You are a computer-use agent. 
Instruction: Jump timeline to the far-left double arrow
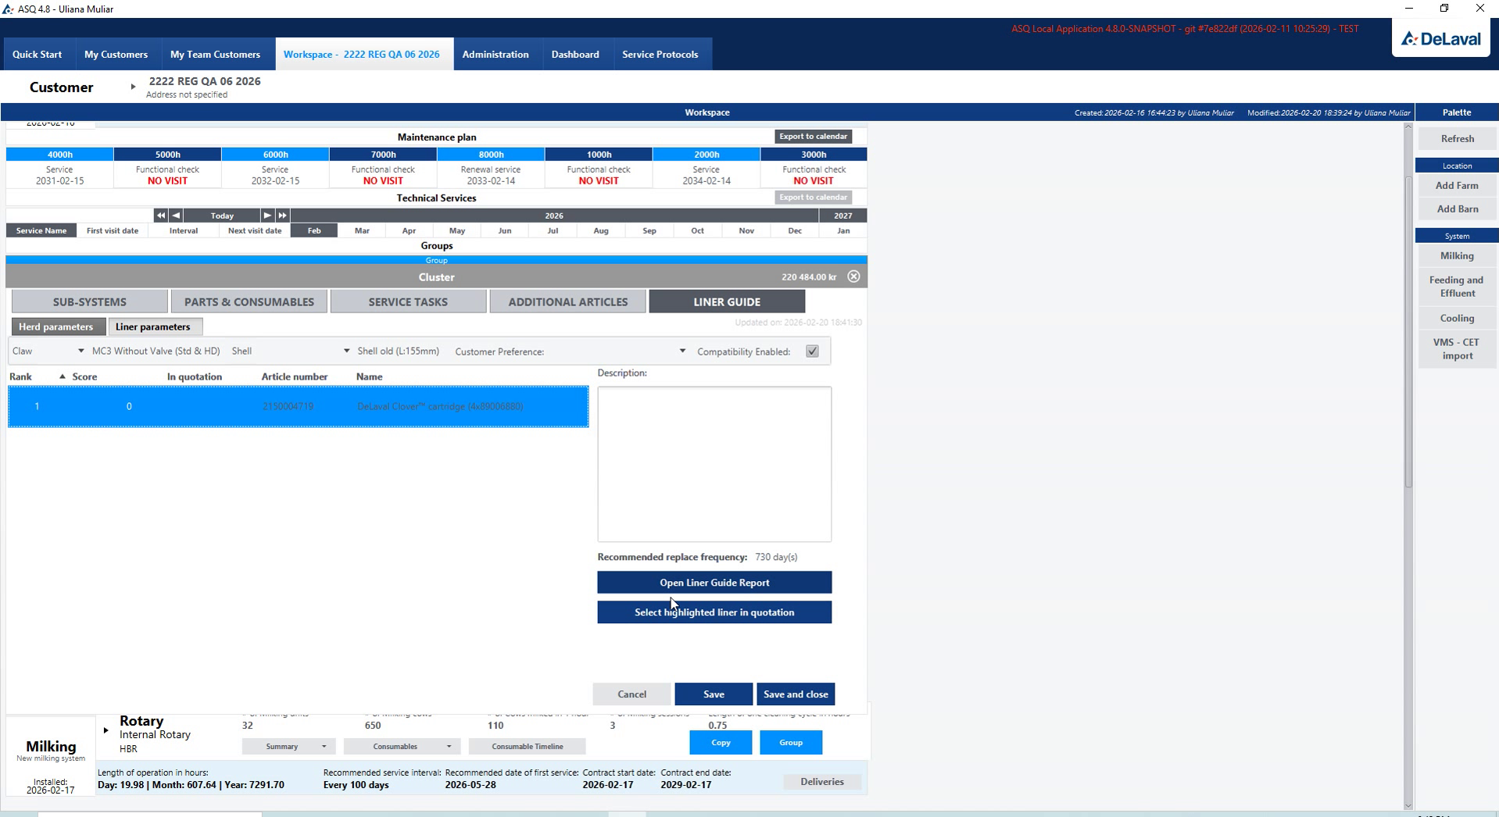pyautogui.click(x=160, y=216)
